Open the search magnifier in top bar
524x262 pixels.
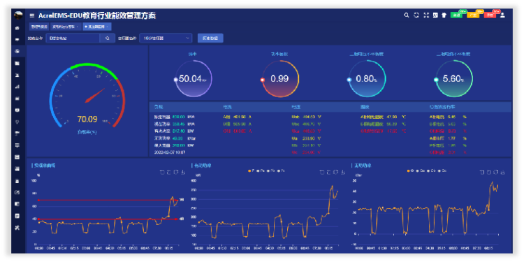407,15
